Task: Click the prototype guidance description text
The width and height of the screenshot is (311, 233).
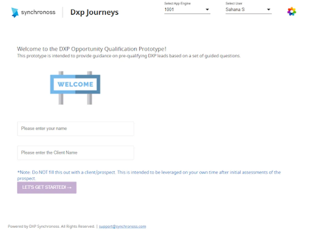Action: coord(129,56)
